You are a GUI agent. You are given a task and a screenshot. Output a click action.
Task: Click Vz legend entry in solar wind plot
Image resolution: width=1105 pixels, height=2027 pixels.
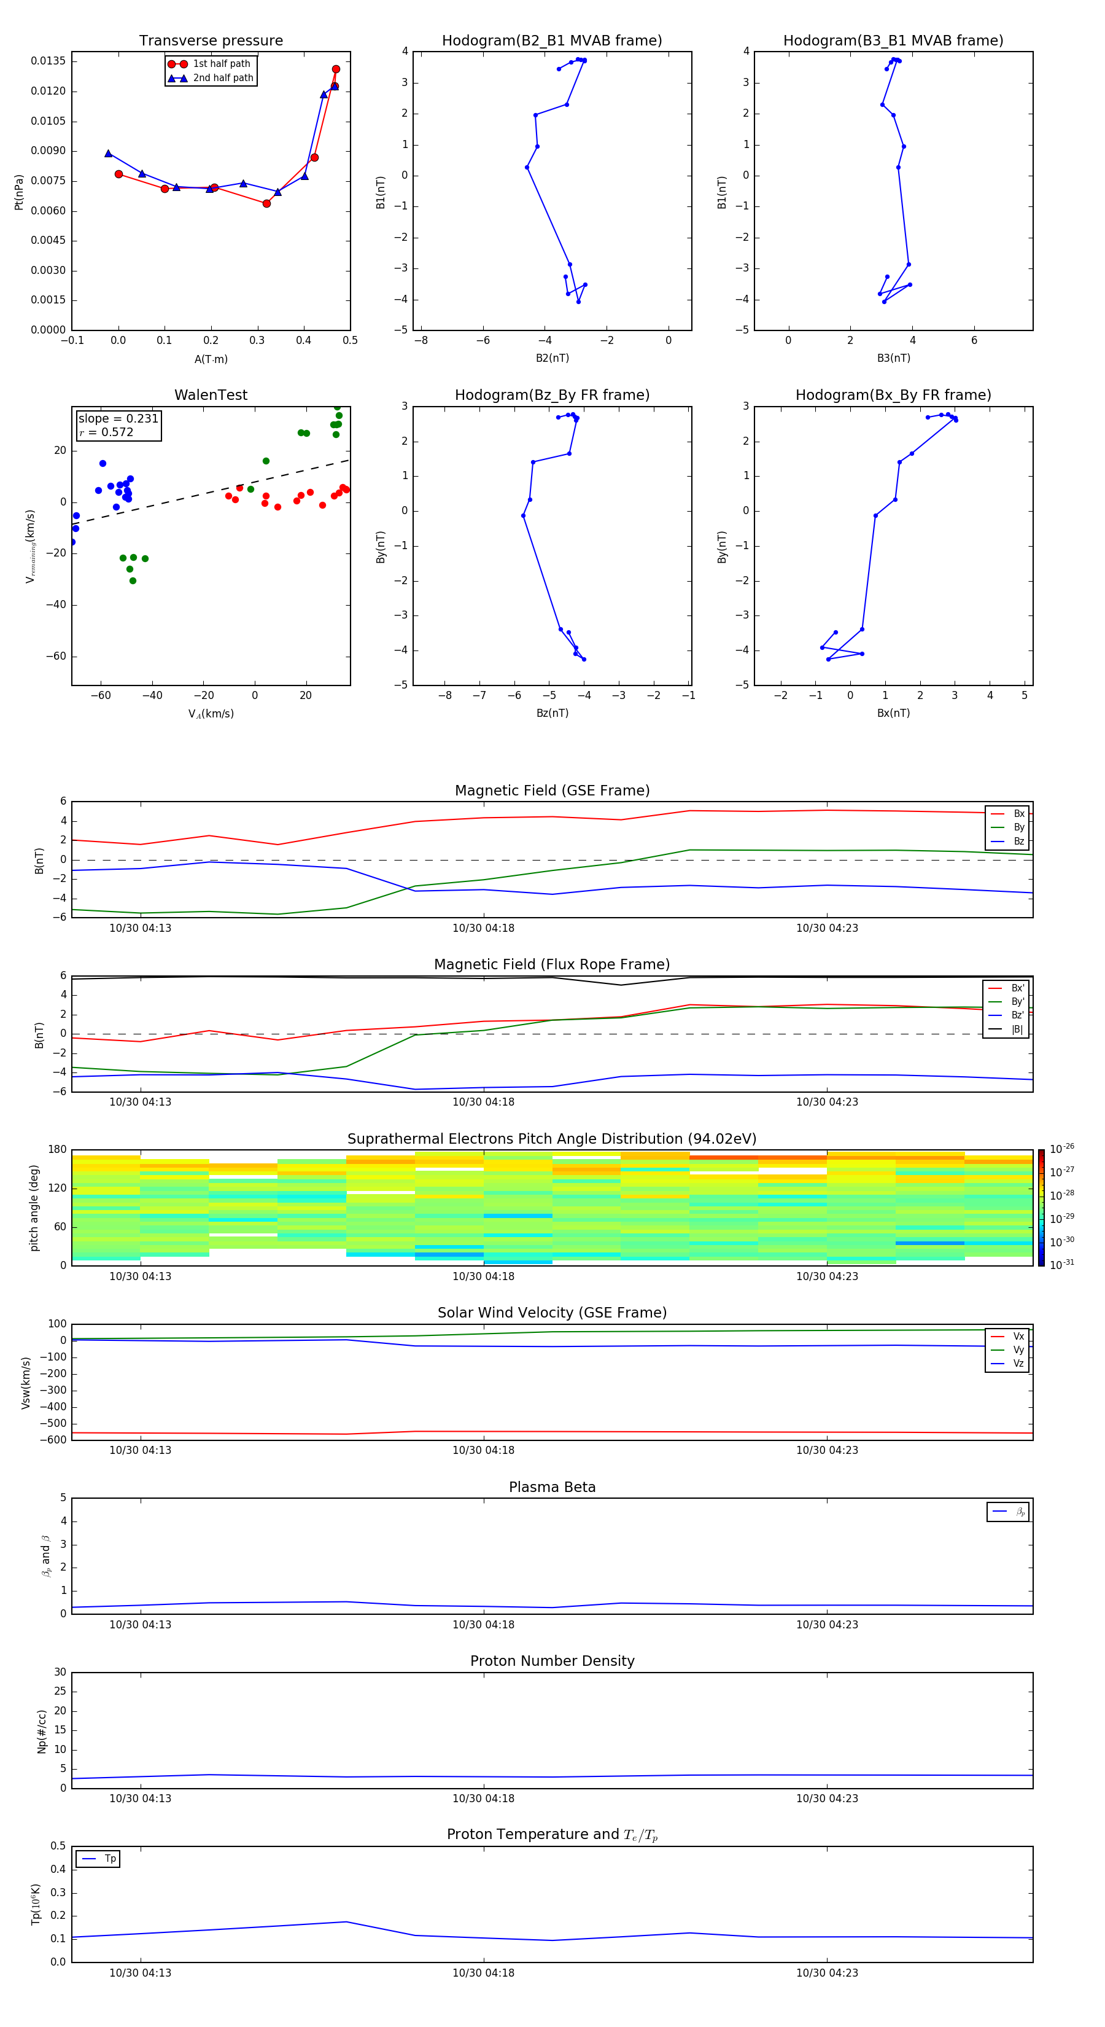click(x=1007, y=1364)
